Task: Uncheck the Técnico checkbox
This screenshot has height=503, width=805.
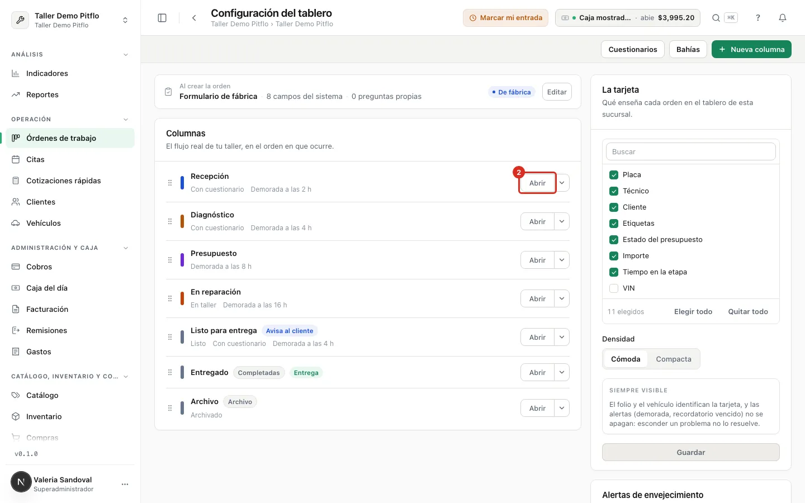Action: [x=614, y=191]
